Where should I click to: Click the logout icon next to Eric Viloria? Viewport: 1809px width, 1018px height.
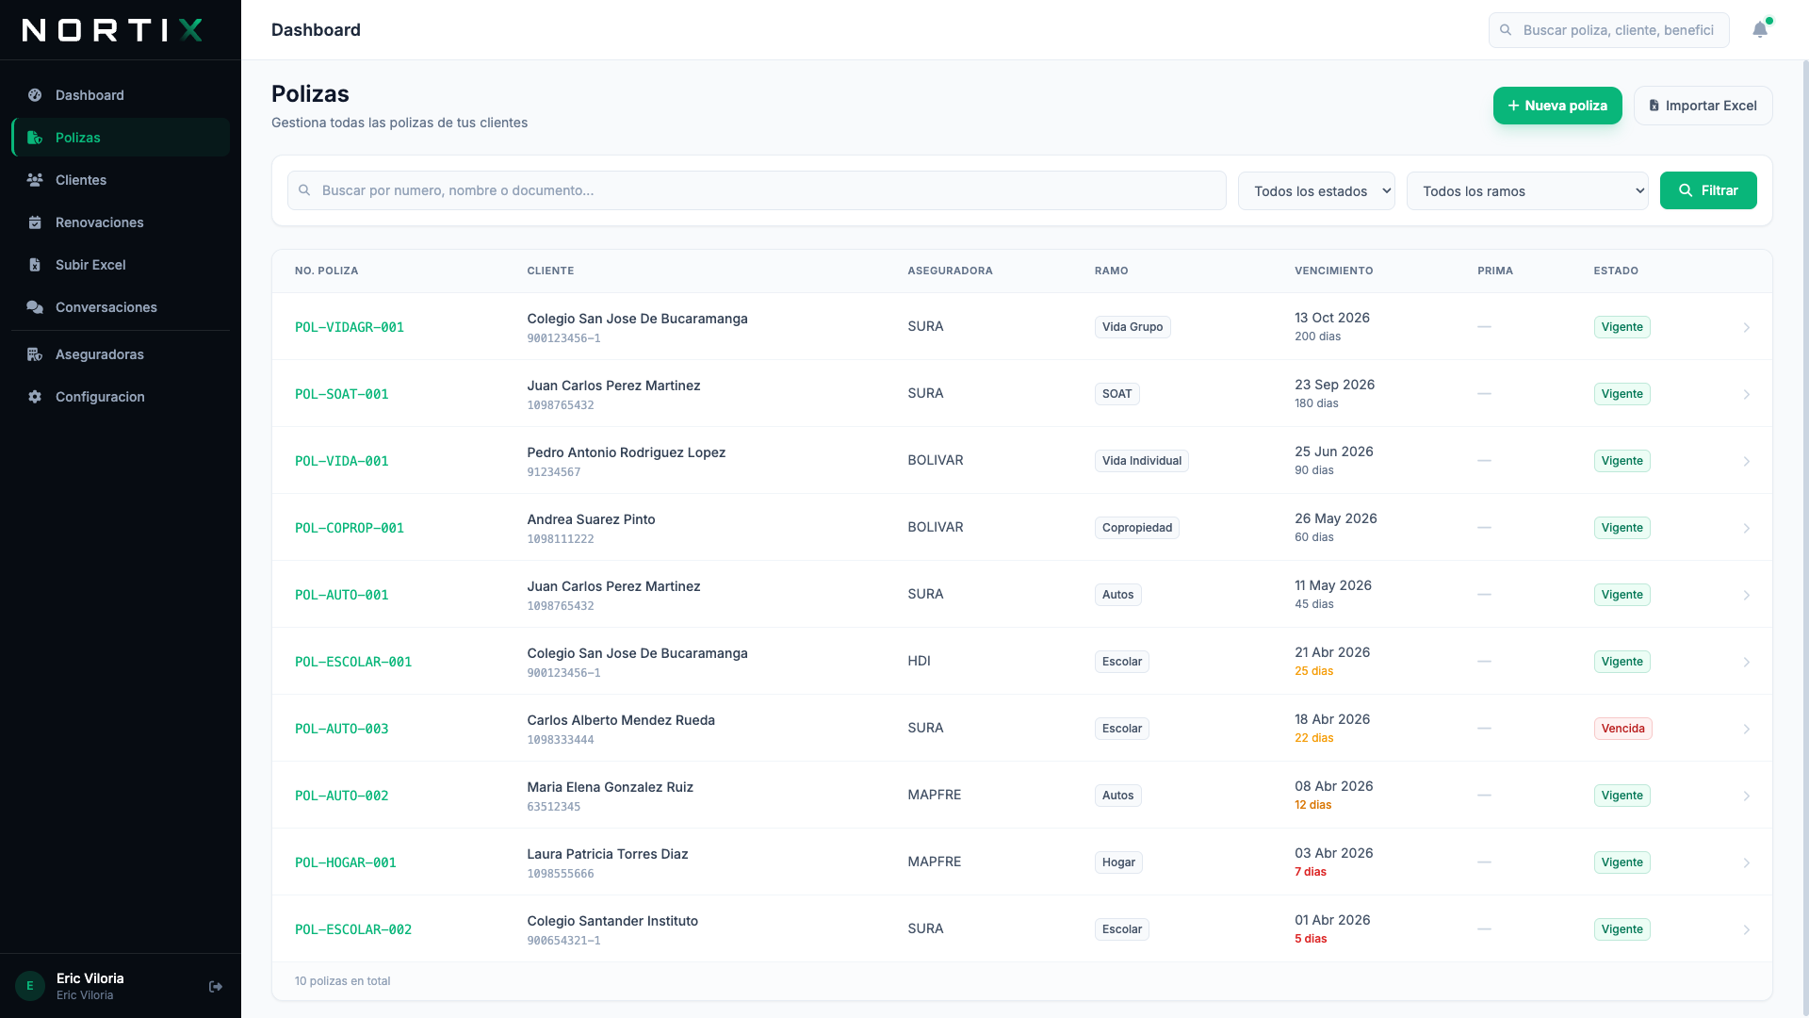215,986
